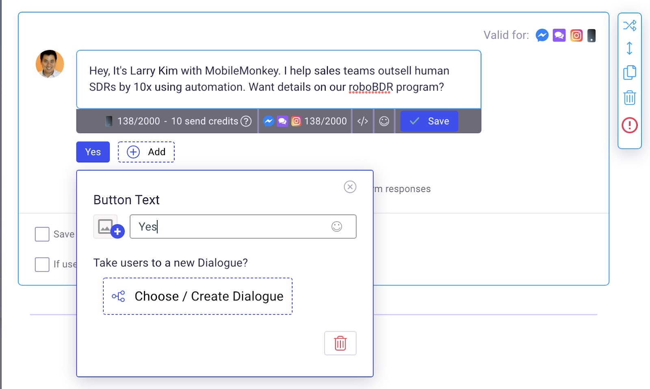
Task: Open emoji picker in Button Text field
Action: [x=337, y=227]
